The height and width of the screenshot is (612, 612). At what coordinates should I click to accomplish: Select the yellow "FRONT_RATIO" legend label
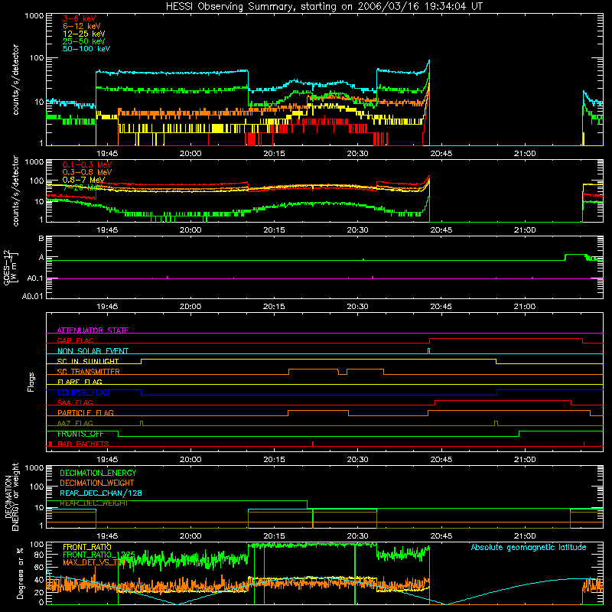click(x=87, y=547)
